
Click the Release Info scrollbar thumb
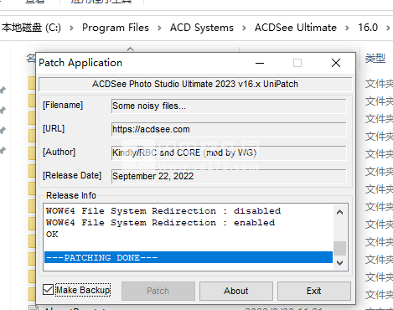coord(339,248)
